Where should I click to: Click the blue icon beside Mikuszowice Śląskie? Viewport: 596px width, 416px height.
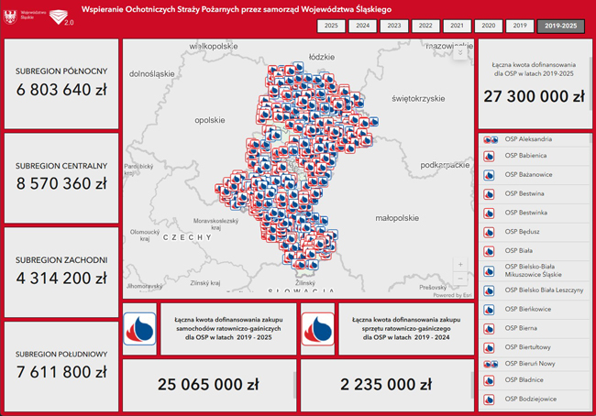click(489, 271)
